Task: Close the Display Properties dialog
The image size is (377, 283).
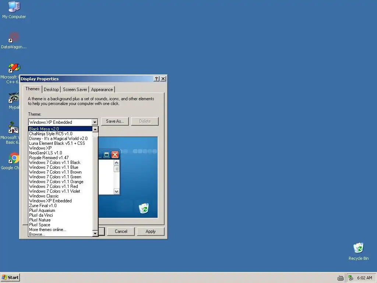Action: click(x=163, y=79)
